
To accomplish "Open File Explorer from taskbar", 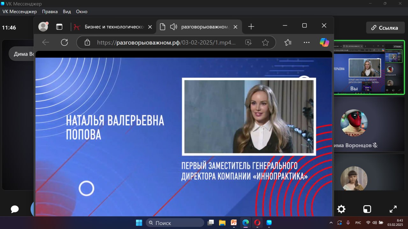I will pyautogui.click(x=222, y=223).
